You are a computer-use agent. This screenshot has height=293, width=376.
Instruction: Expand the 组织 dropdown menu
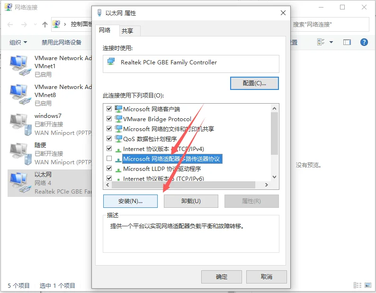click(x=18, y=43)
